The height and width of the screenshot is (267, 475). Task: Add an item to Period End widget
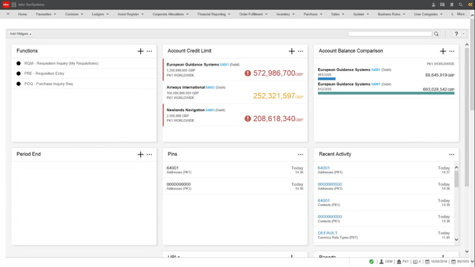coord(140,155)
